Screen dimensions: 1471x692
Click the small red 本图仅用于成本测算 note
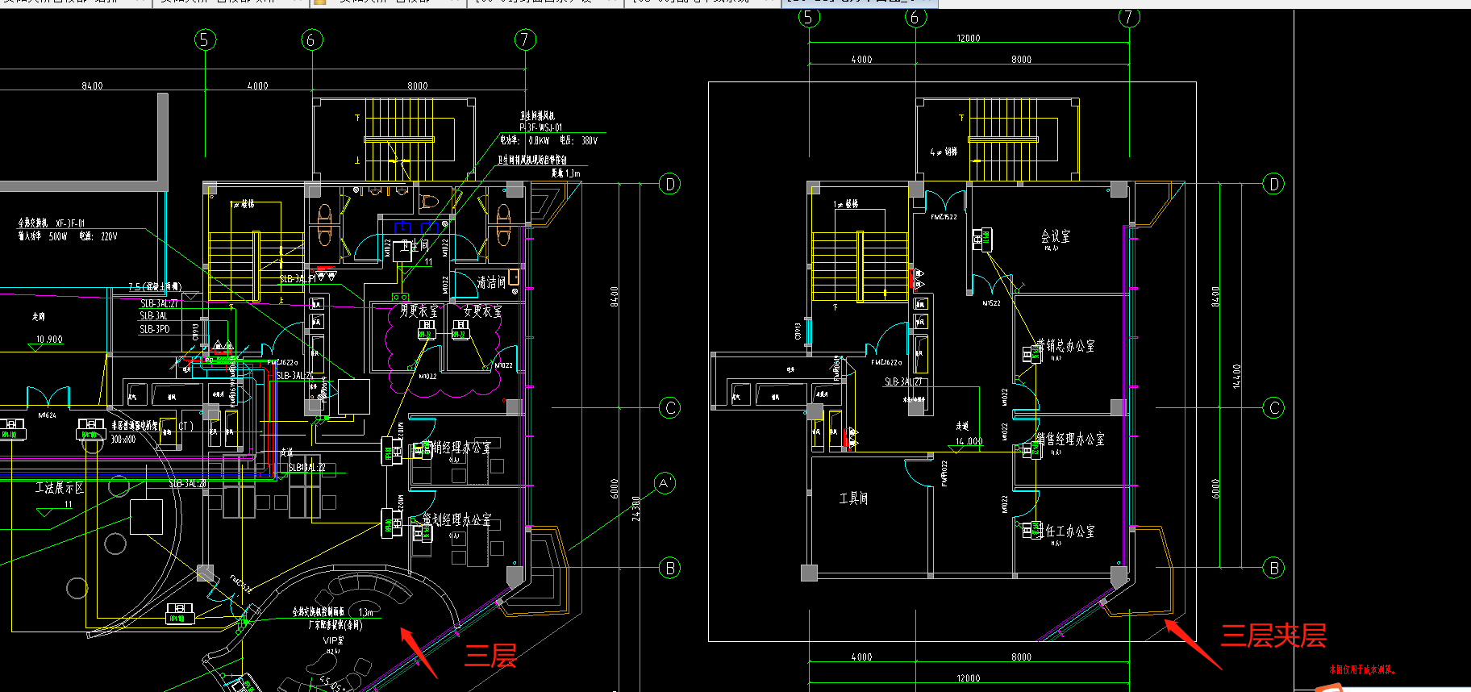click(x=1361, y=669)
